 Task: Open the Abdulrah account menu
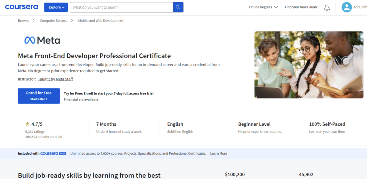360,7
